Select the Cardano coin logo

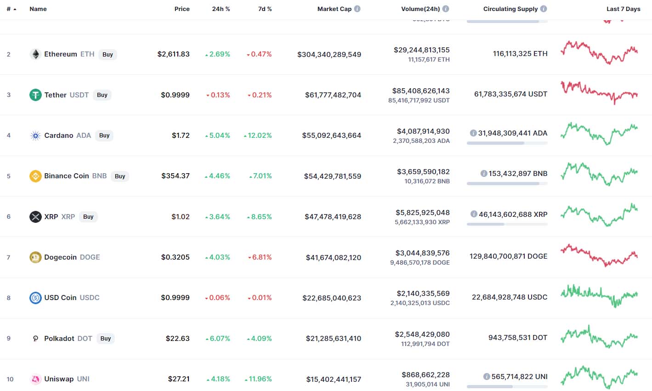click(35, 135)
